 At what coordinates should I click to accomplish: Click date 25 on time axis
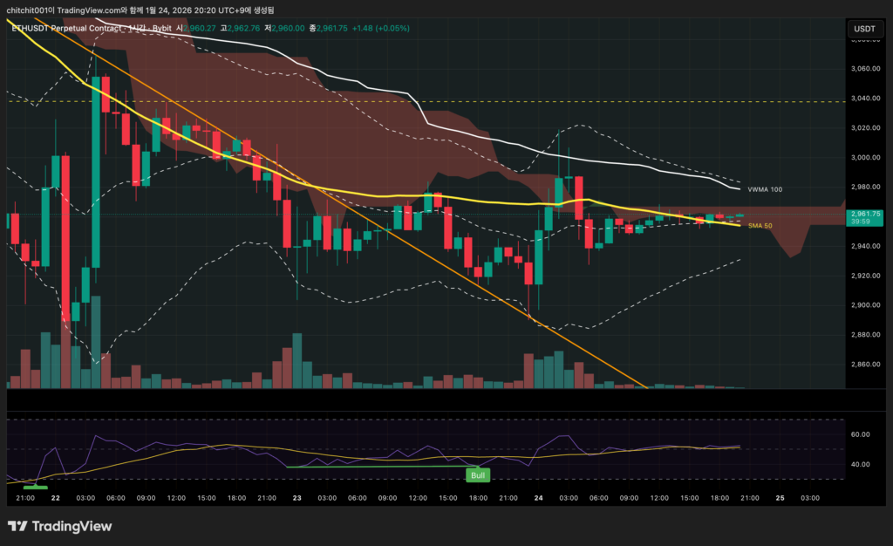(781, 497)
